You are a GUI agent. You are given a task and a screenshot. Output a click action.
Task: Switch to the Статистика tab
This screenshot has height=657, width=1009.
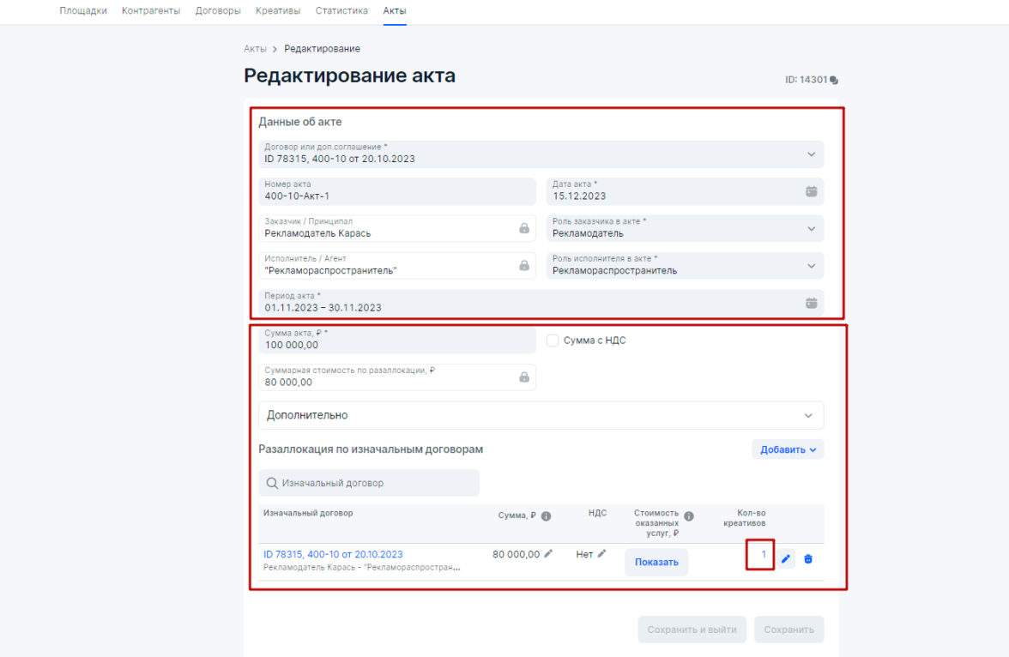click(341, 11)
